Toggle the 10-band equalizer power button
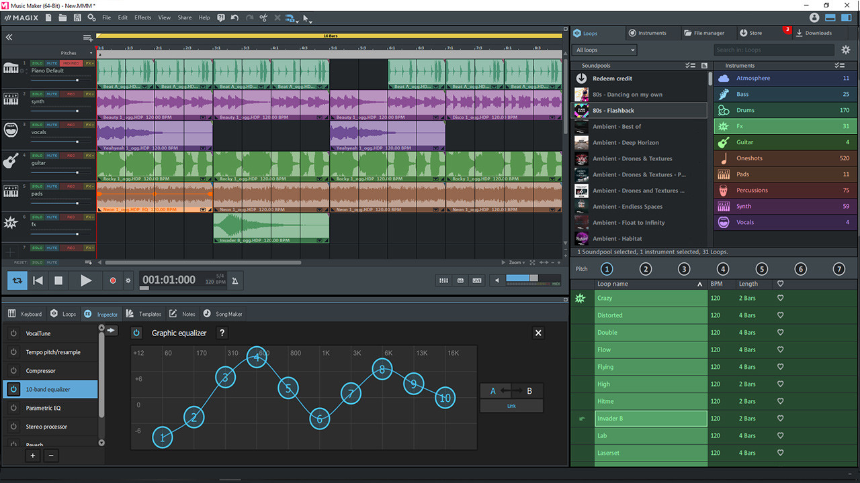This screenshot has height=483, width=860. pyautogui.click(x=136, y=333)
